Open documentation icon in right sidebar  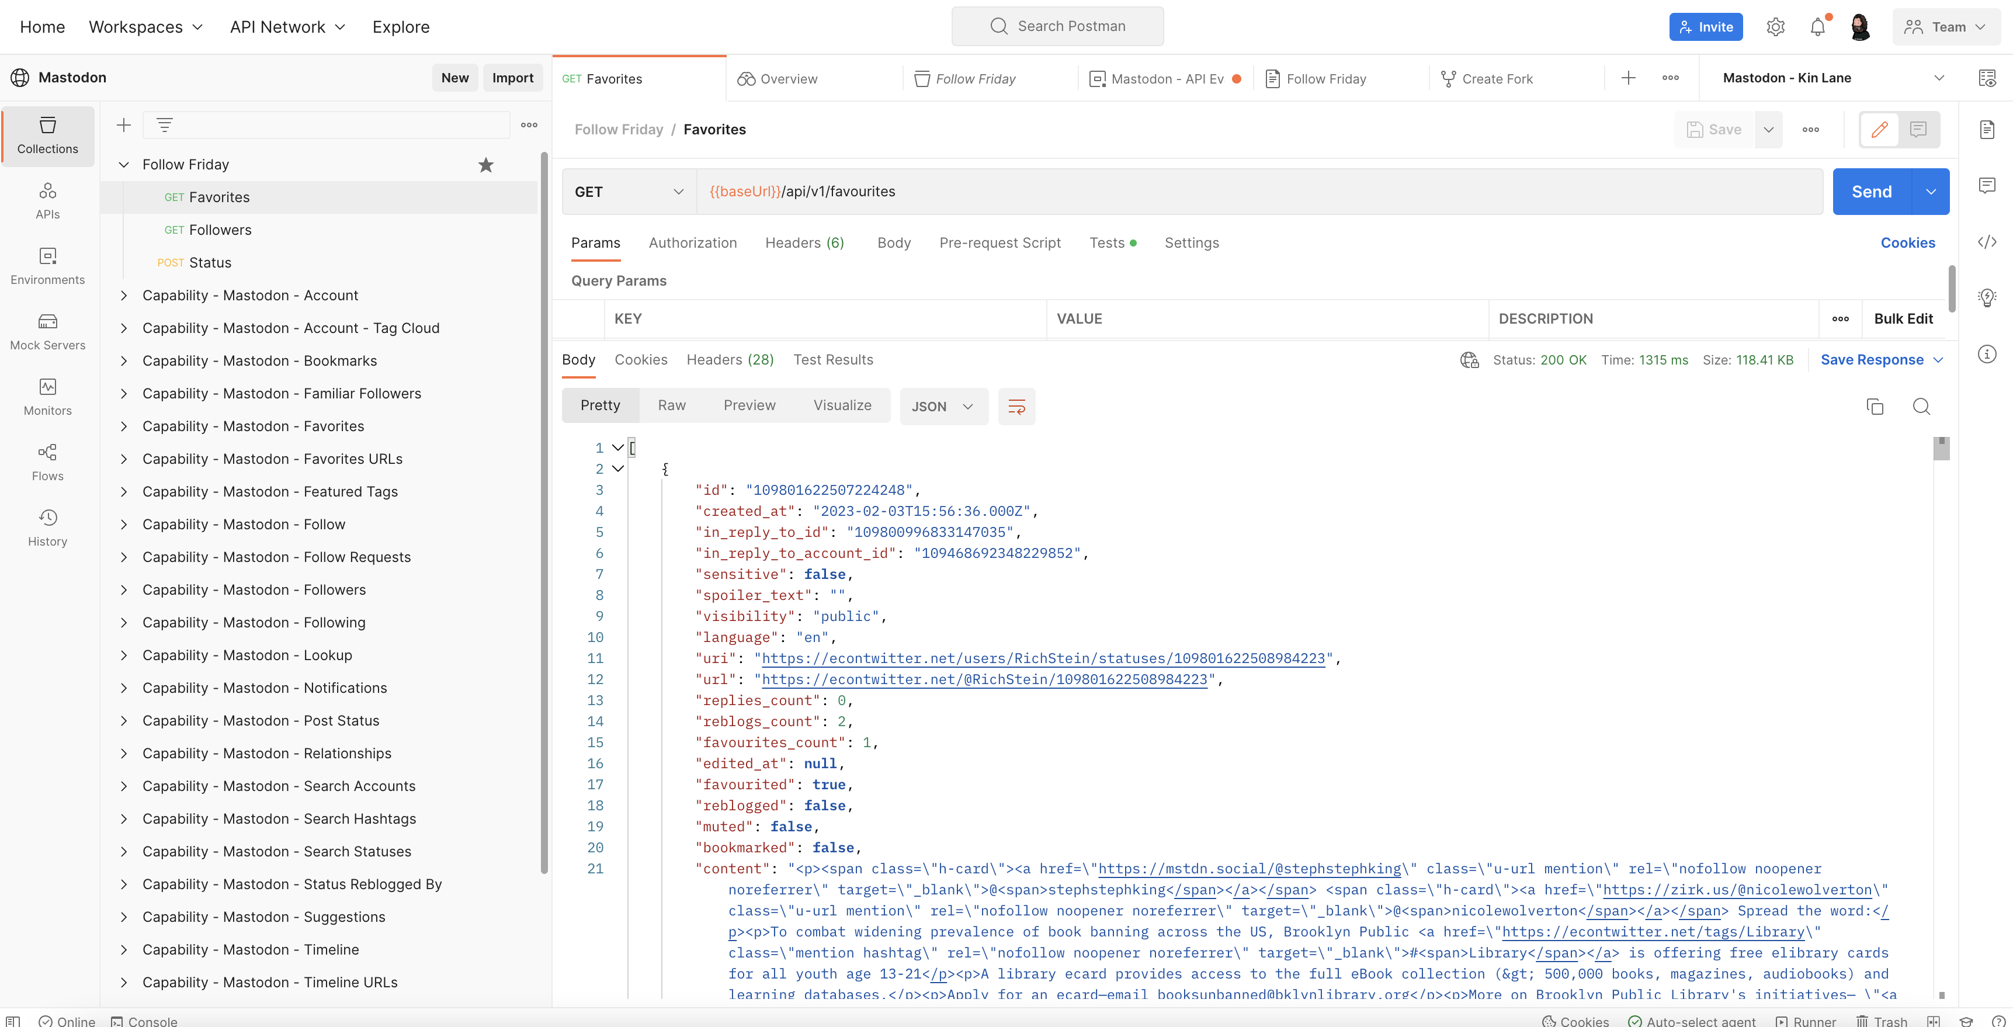(x=1987, y=130)
